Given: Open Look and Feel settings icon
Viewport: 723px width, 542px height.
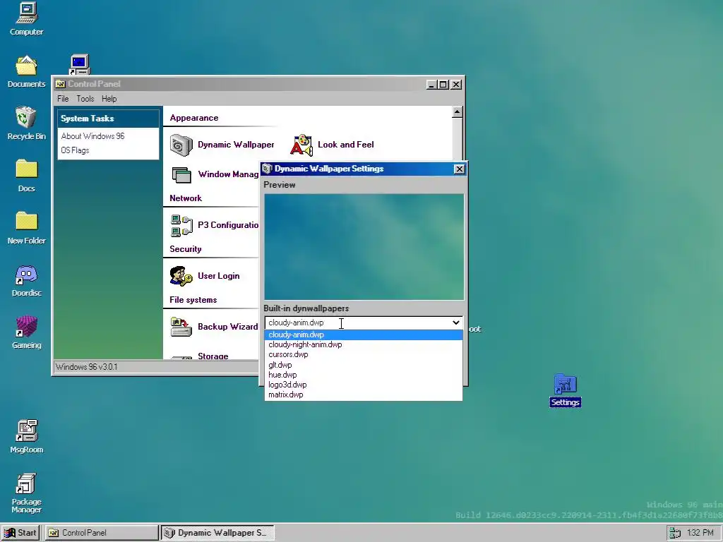Looking at the screenshot, I should [x=301, y=145].
